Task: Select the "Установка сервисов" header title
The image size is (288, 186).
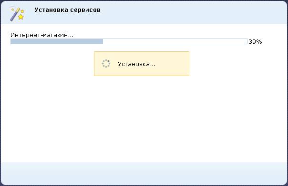Action: coord(67,10)
